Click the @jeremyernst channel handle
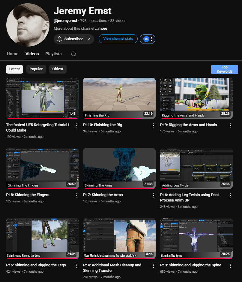Viewport: 242px width, 282px height. [x=65, y=21]
